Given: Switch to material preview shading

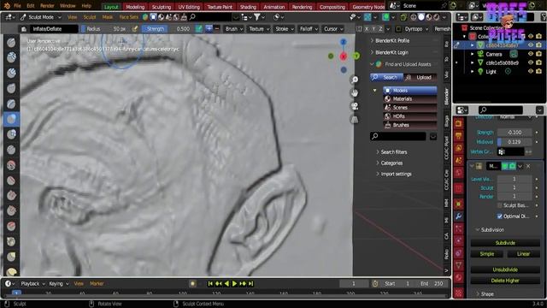Looking at the screenshot, I should 429,17.
